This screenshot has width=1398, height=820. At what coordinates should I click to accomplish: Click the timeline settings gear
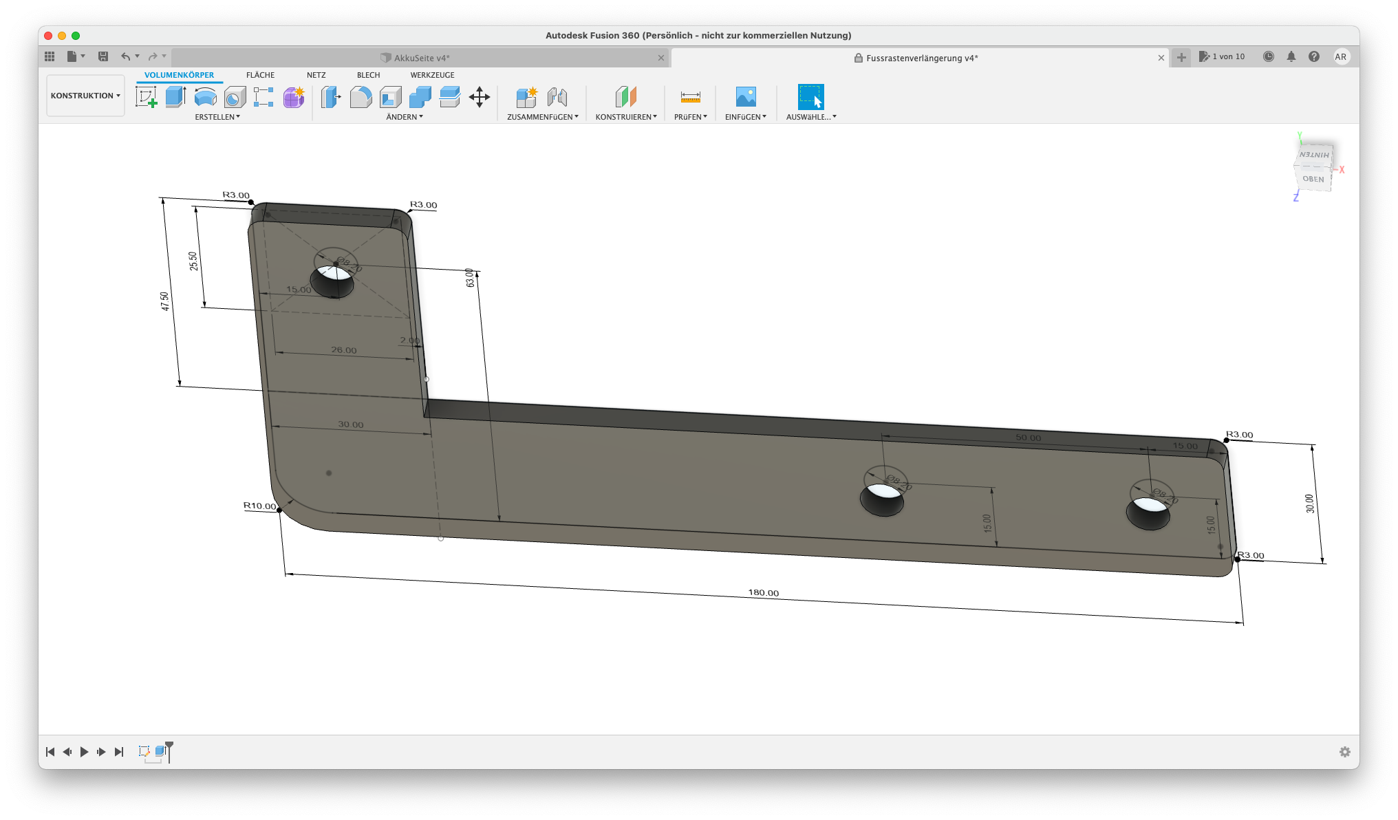coord(1344,752)
